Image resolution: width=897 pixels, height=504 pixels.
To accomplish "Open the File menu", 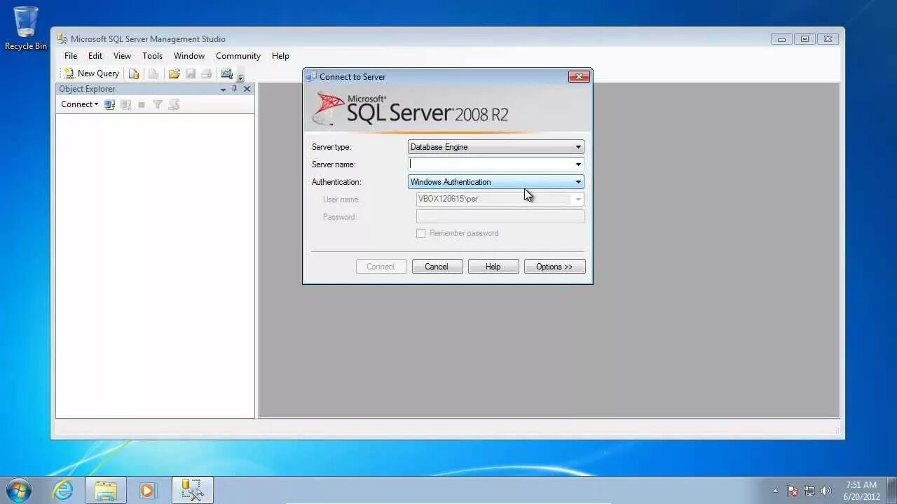I will pos(71,56).
